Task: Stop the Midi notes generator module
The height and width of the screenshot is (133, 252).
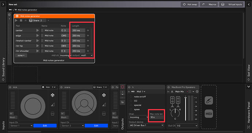Action: [x=21, y=21]
